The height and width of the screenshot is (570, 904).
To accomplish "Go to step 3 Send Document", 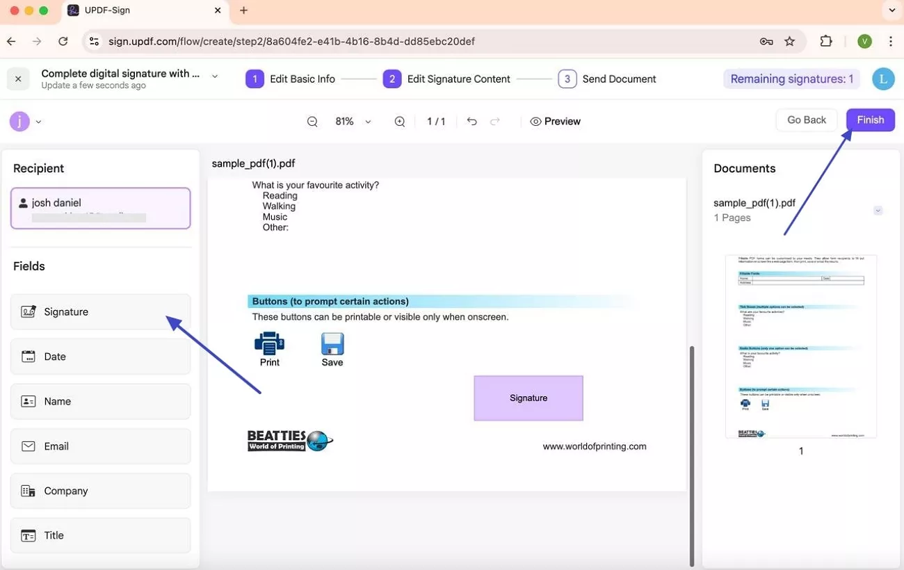I will [x=607, y=79].
